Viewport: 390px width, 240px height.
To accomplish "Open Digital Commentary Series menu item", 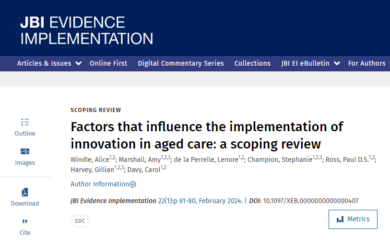I will pyautogui.click(x=181, y=63).
